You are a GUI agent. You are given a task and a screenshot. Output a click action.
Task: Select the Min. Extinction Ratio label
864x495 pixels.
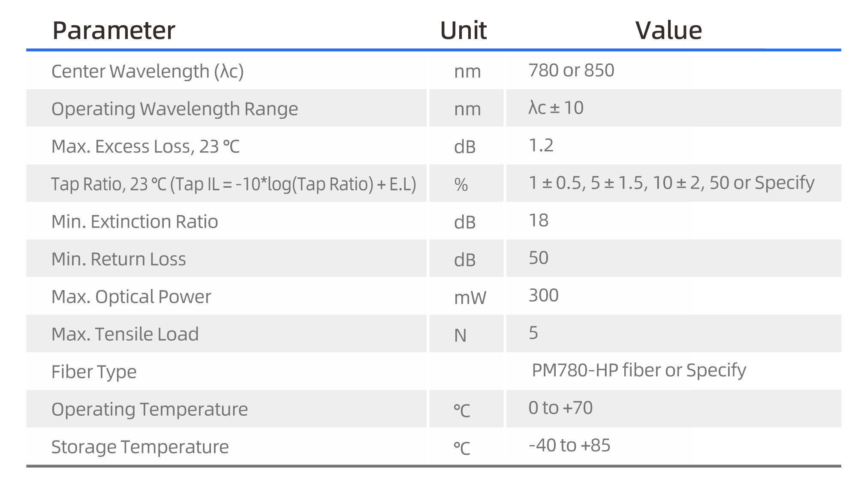pos(135,222)
